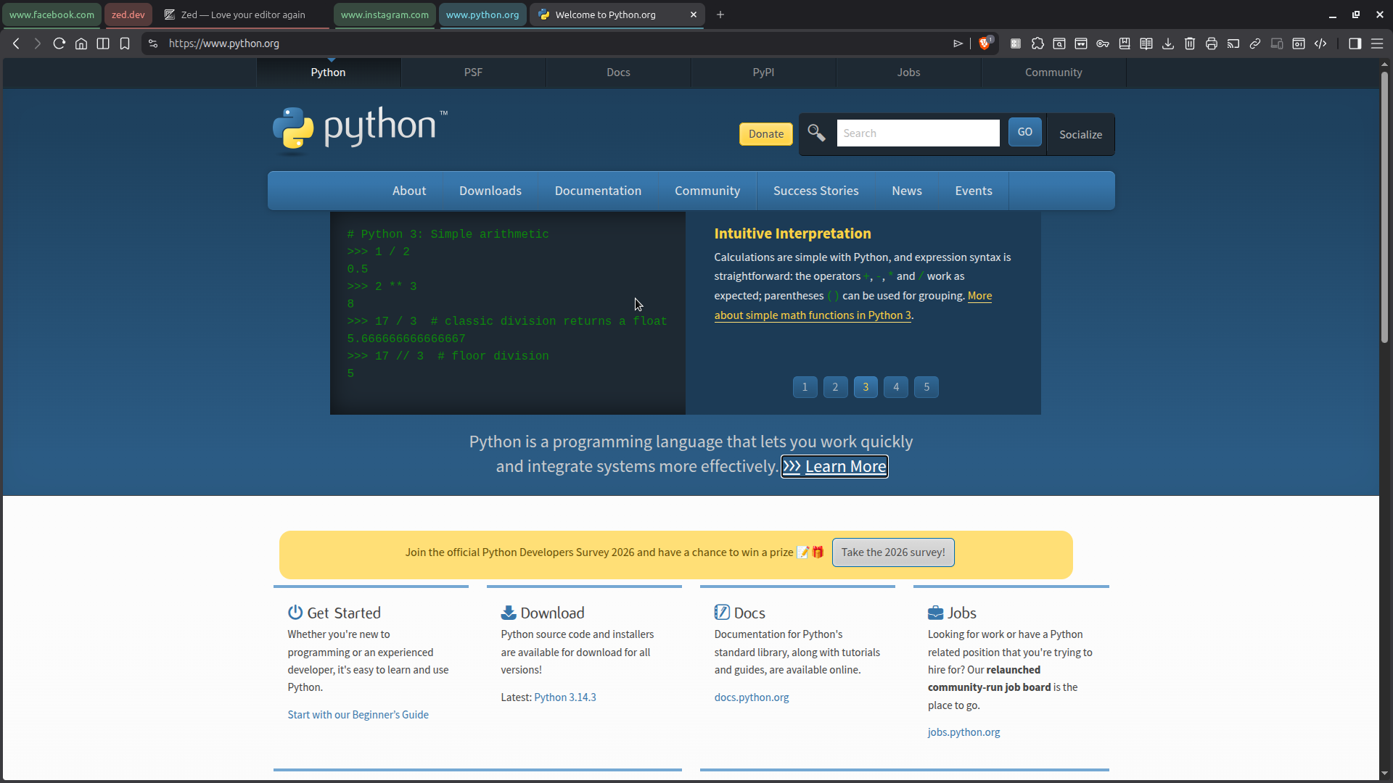Reload the current page
Screen dimensions: 1393x783
(59, 43)
